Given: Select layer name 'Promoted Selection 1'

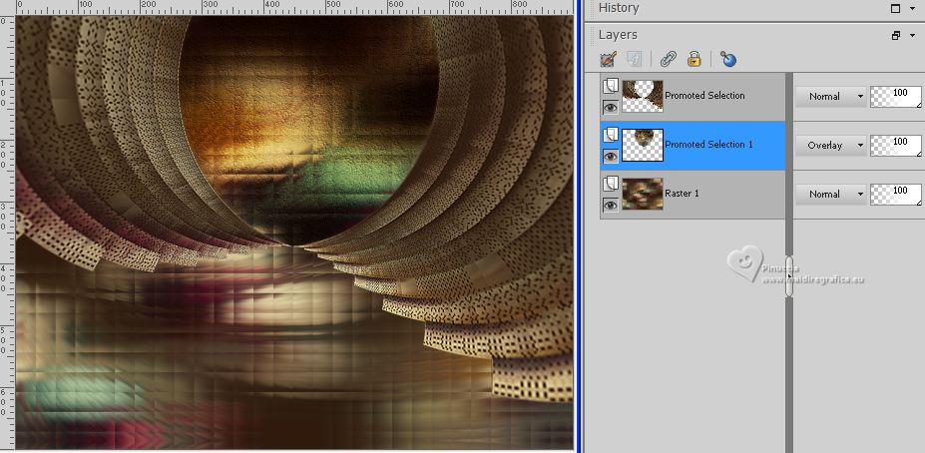Looking at the screenshot, I should pos(709,145).
